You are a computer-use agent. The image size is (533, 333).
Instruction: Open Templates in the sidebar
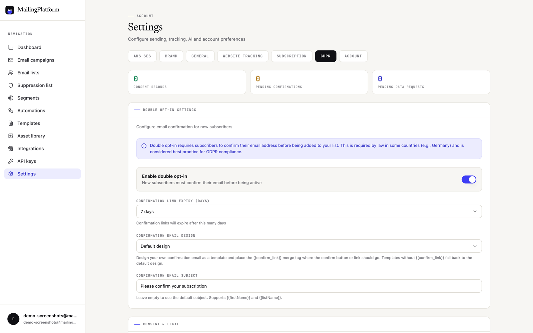(42, 123)
